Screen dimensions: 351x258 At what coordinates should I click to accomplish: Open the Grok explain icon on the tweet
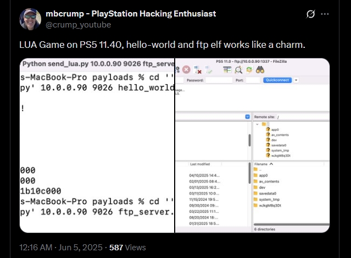coord(310,14)
